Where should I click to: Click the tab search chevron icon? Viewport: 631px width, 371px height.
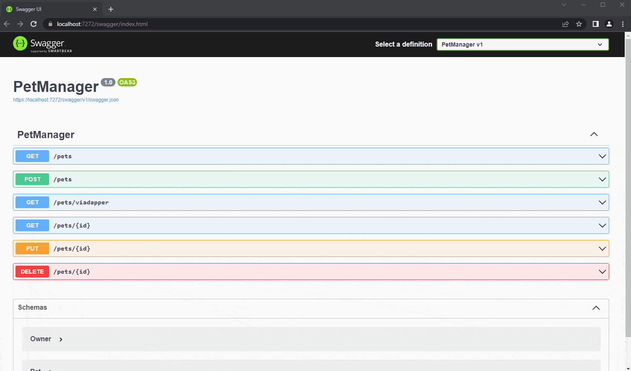pos(564,5)
